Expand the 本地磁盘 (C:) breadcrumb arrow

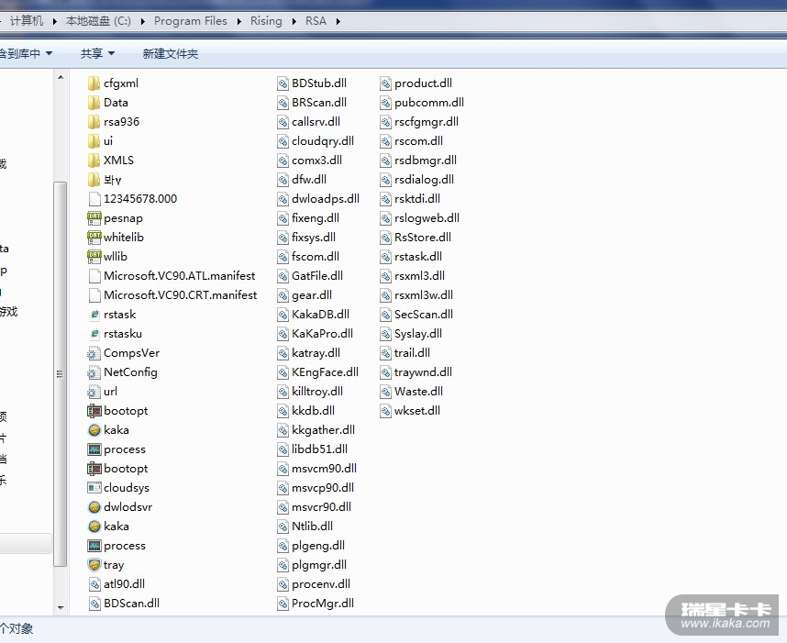pyautogui.click(x=143, y=22)
